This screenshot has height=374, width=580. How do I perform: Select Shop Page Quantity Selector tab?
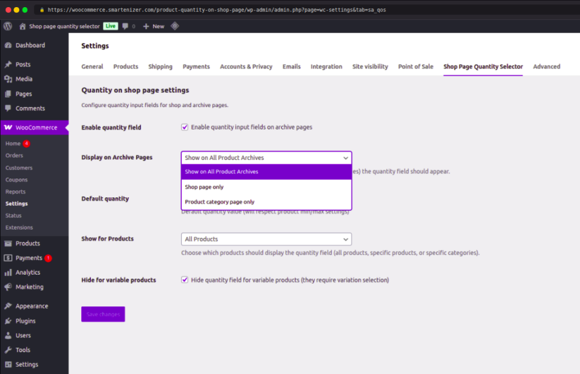tap(483, 66)
